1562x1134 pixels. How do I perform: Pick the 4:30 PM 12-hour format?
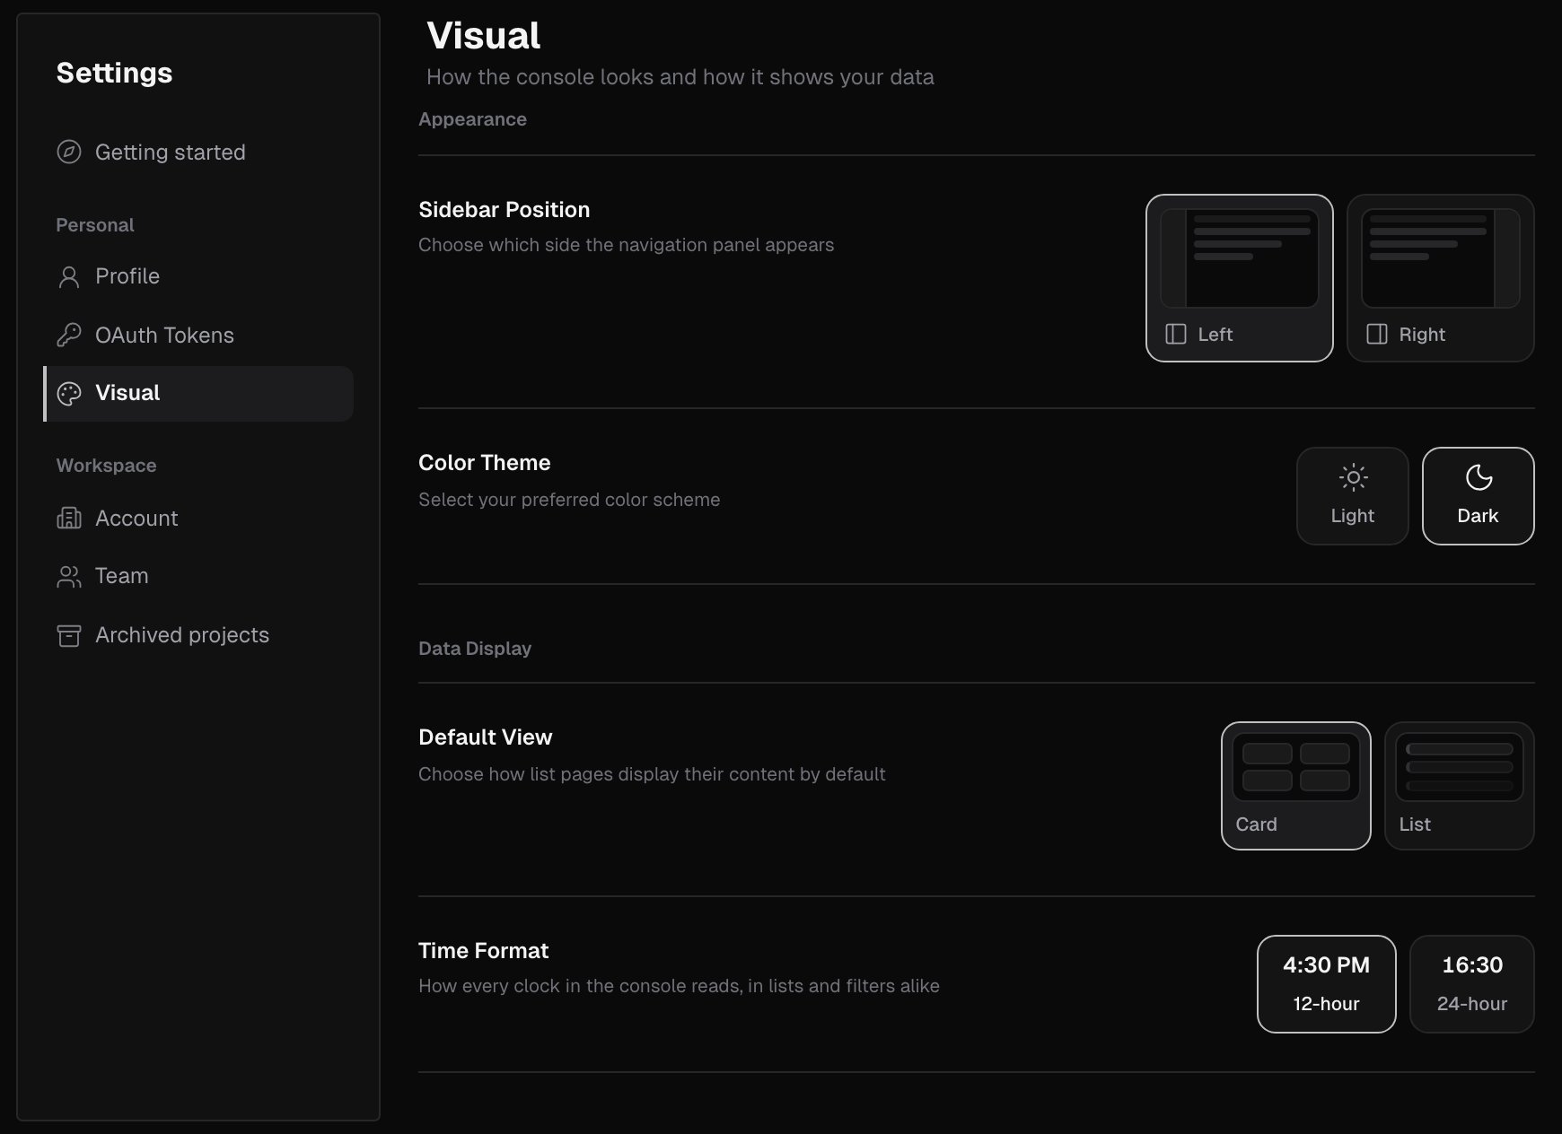point(1327,984)
